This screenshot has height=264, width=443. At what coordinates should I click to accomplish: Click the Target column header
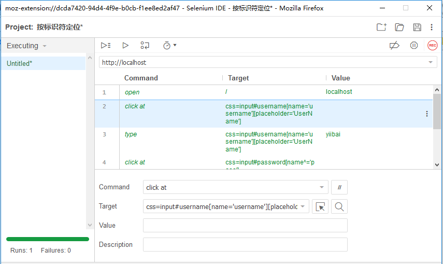pyautogui.click(x=238, y=78)
